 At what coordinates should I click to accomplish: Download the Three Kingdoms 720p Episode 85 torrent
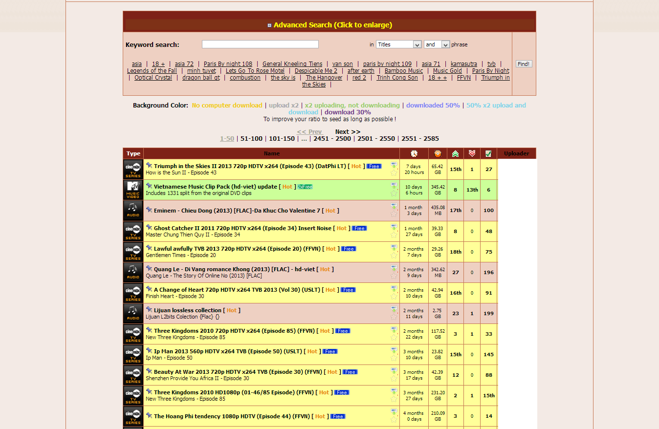pos(394,329)
